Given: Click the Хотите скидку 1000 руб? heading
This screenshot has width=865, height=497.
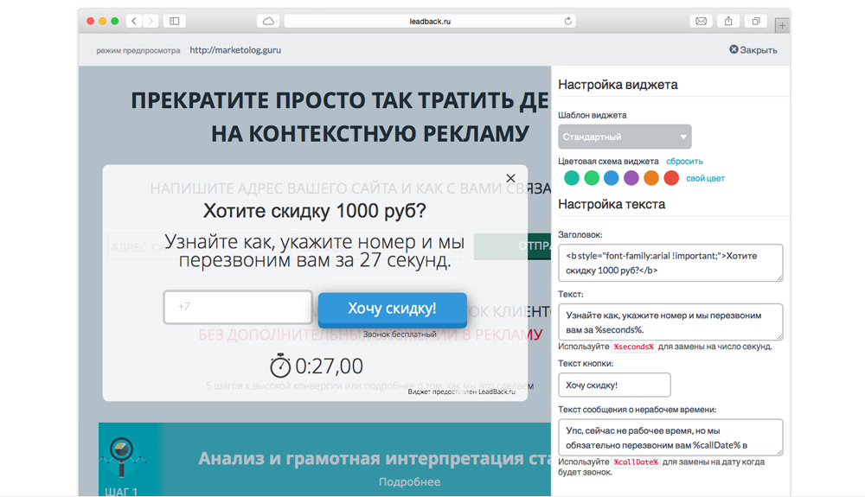Looking at the screenshot, I should pos(315,211).
